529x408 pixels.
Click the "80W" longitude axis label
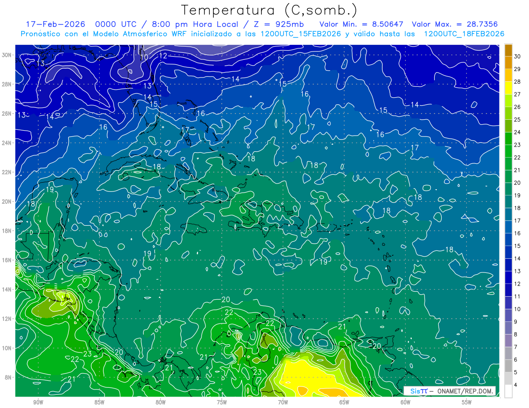[x=160, y=402]
